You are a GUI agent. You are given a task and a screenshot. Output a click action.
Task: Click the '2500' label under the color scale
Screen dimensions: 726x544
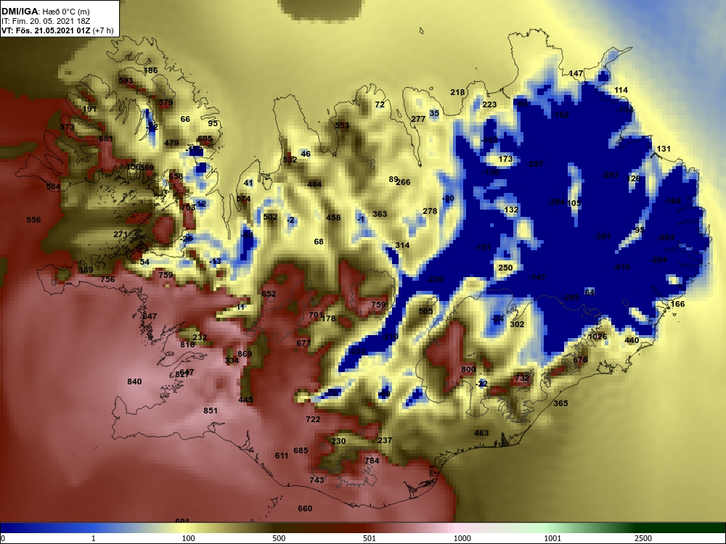tap(643, 538)
